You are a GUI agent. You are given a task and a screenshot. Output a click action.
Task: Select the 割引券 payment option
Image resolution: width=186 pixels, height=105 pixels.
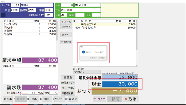8,99
